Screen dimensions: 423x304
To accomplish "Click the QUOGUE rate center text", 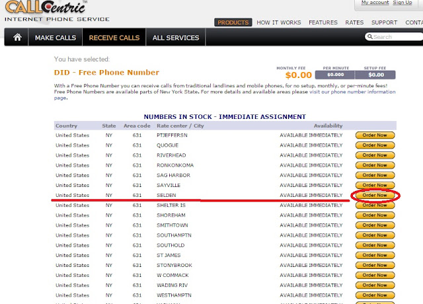I will [x=167, y=145].
